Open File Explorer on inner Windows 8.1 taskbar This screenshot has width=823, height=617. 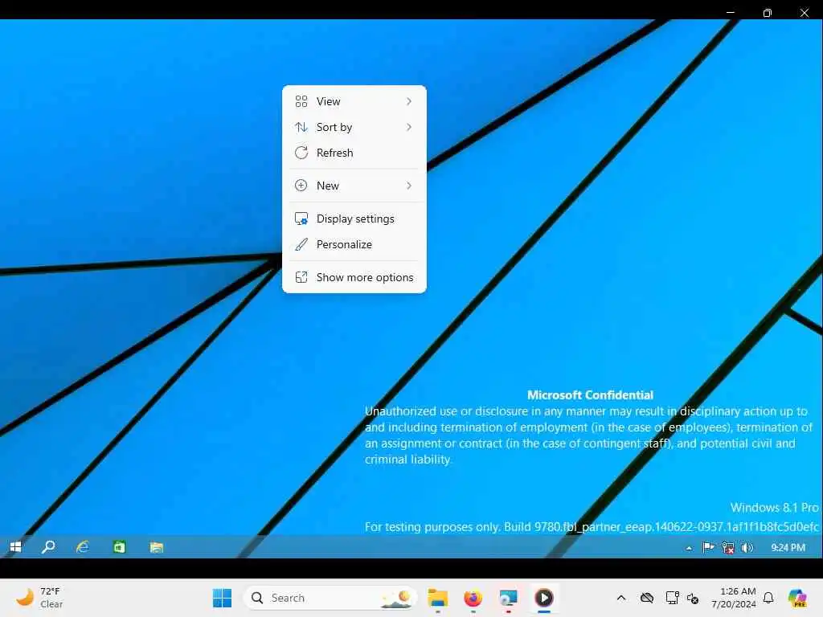[x=157, y=547]
